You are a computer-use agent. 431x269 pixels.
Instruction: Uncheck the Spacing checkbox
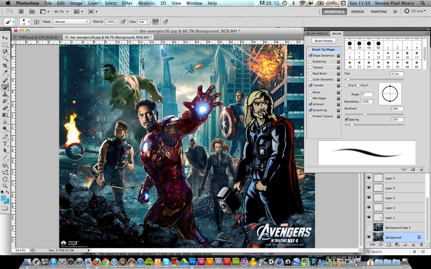tap(346, 119)
